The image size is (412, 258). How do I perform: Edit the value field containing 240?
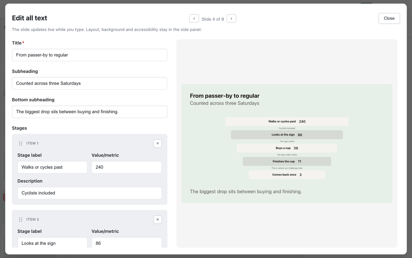(x=127, y=167)
